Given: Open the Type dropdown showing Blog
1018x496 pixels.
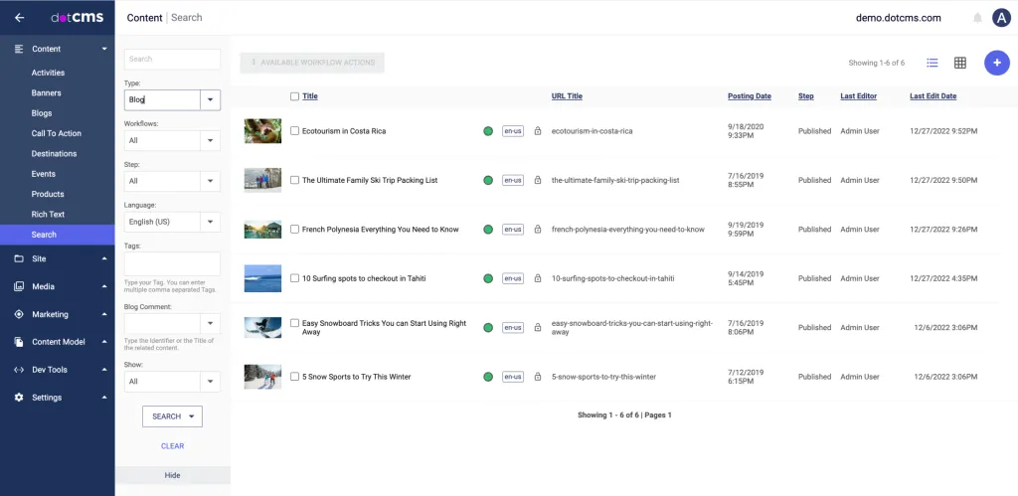Looking at the screenshot, I should (210, 99).
